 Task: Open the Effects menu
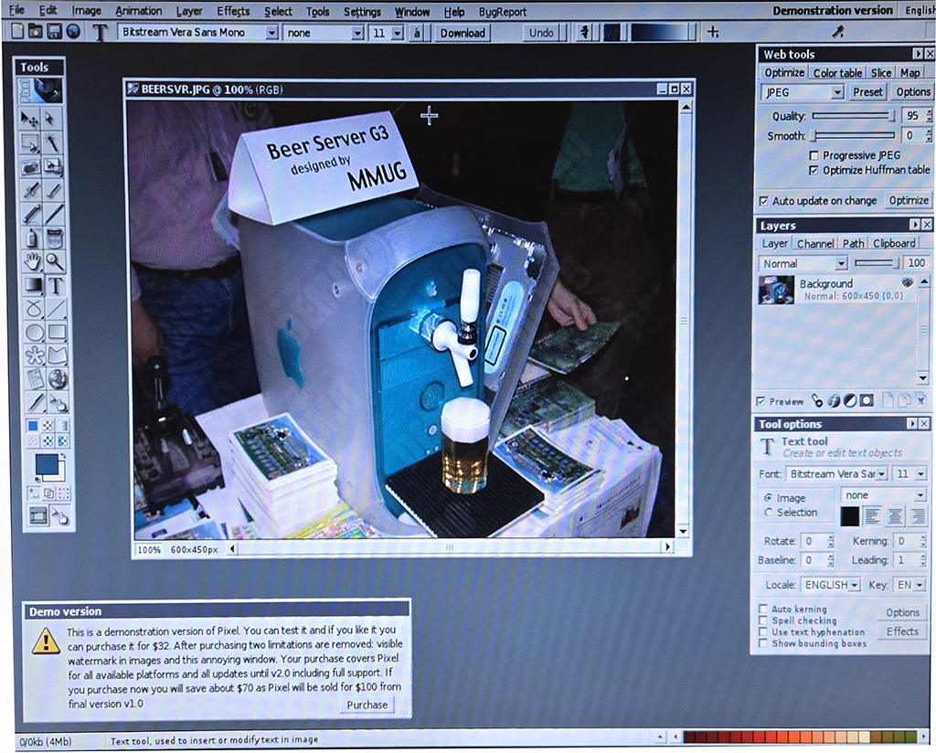[x=233, y=11]
